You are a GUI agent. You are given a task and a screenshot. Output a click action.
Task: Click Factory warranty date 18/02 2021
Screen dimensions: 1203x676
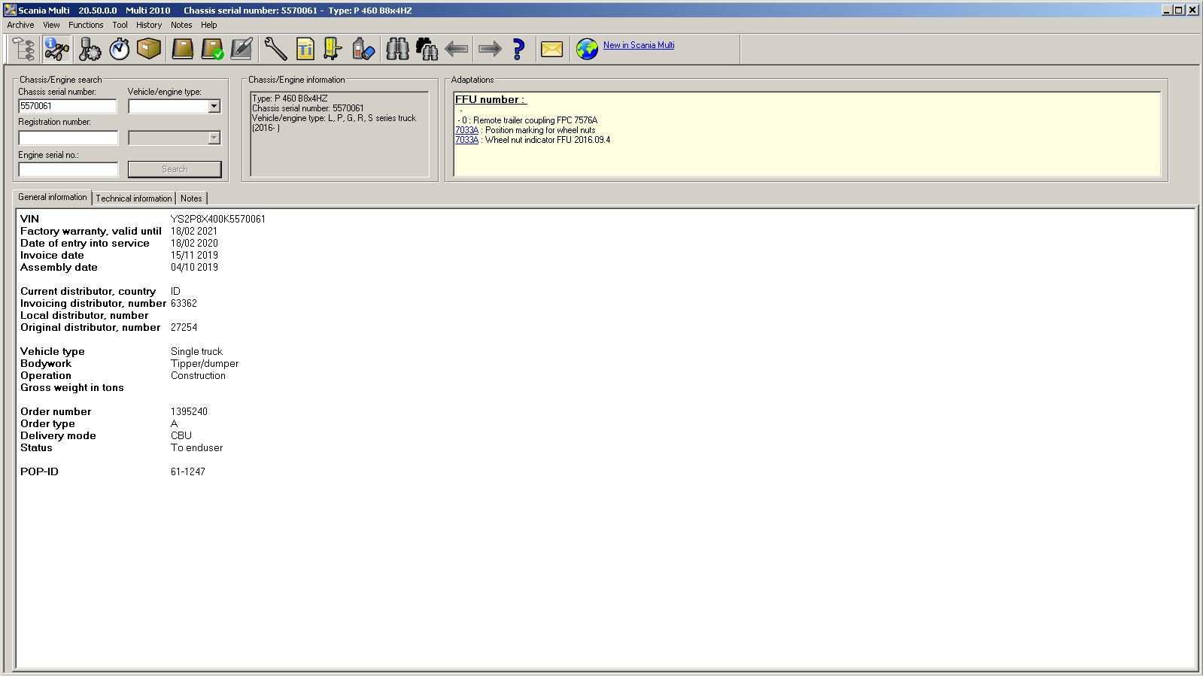pyautogui.click(x=194, y=231)
